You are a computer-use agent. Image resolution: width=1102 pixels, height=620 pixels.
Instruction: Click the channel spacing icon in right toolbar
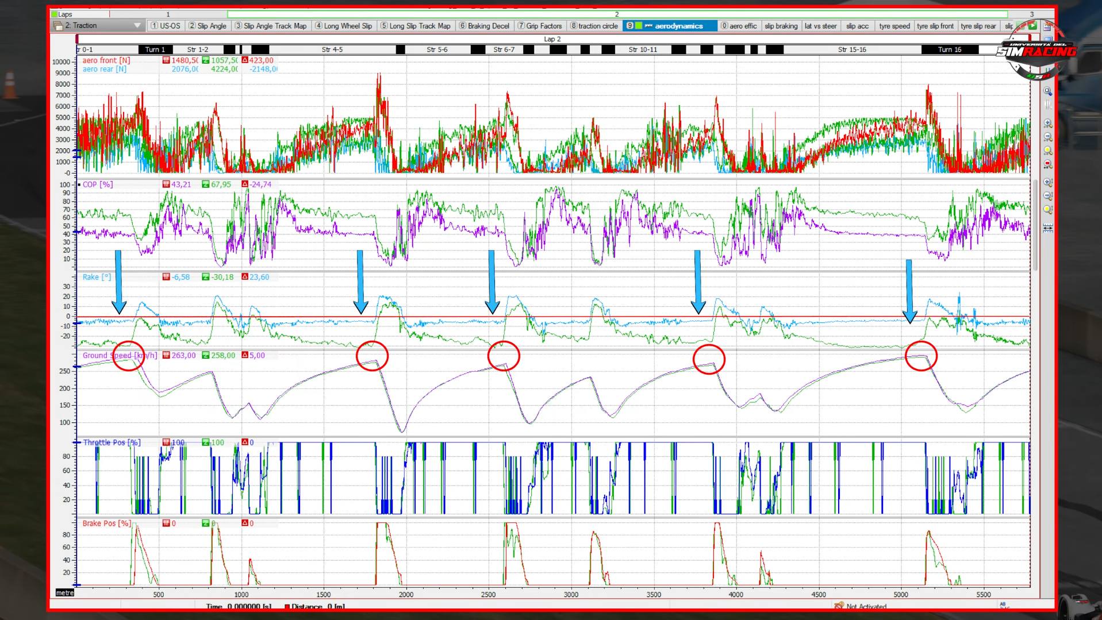tap(1047, 228)
